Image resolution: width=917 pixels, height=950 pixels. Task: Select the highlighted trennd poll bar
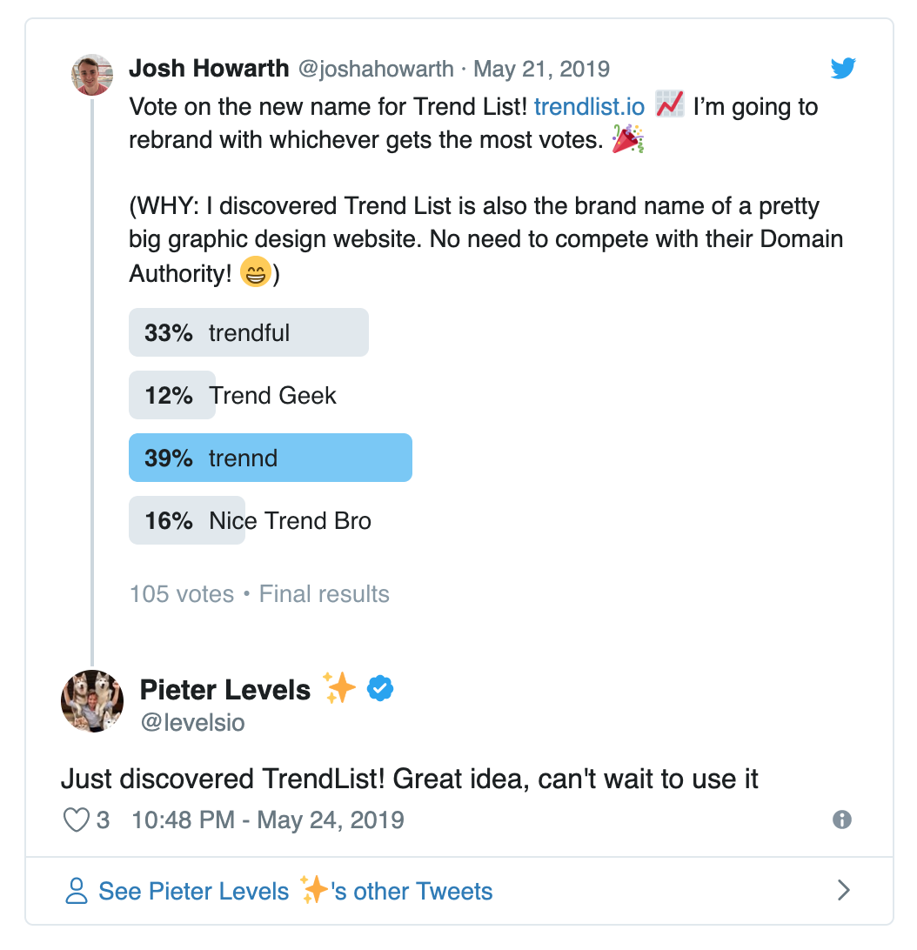tap(271, 458)
